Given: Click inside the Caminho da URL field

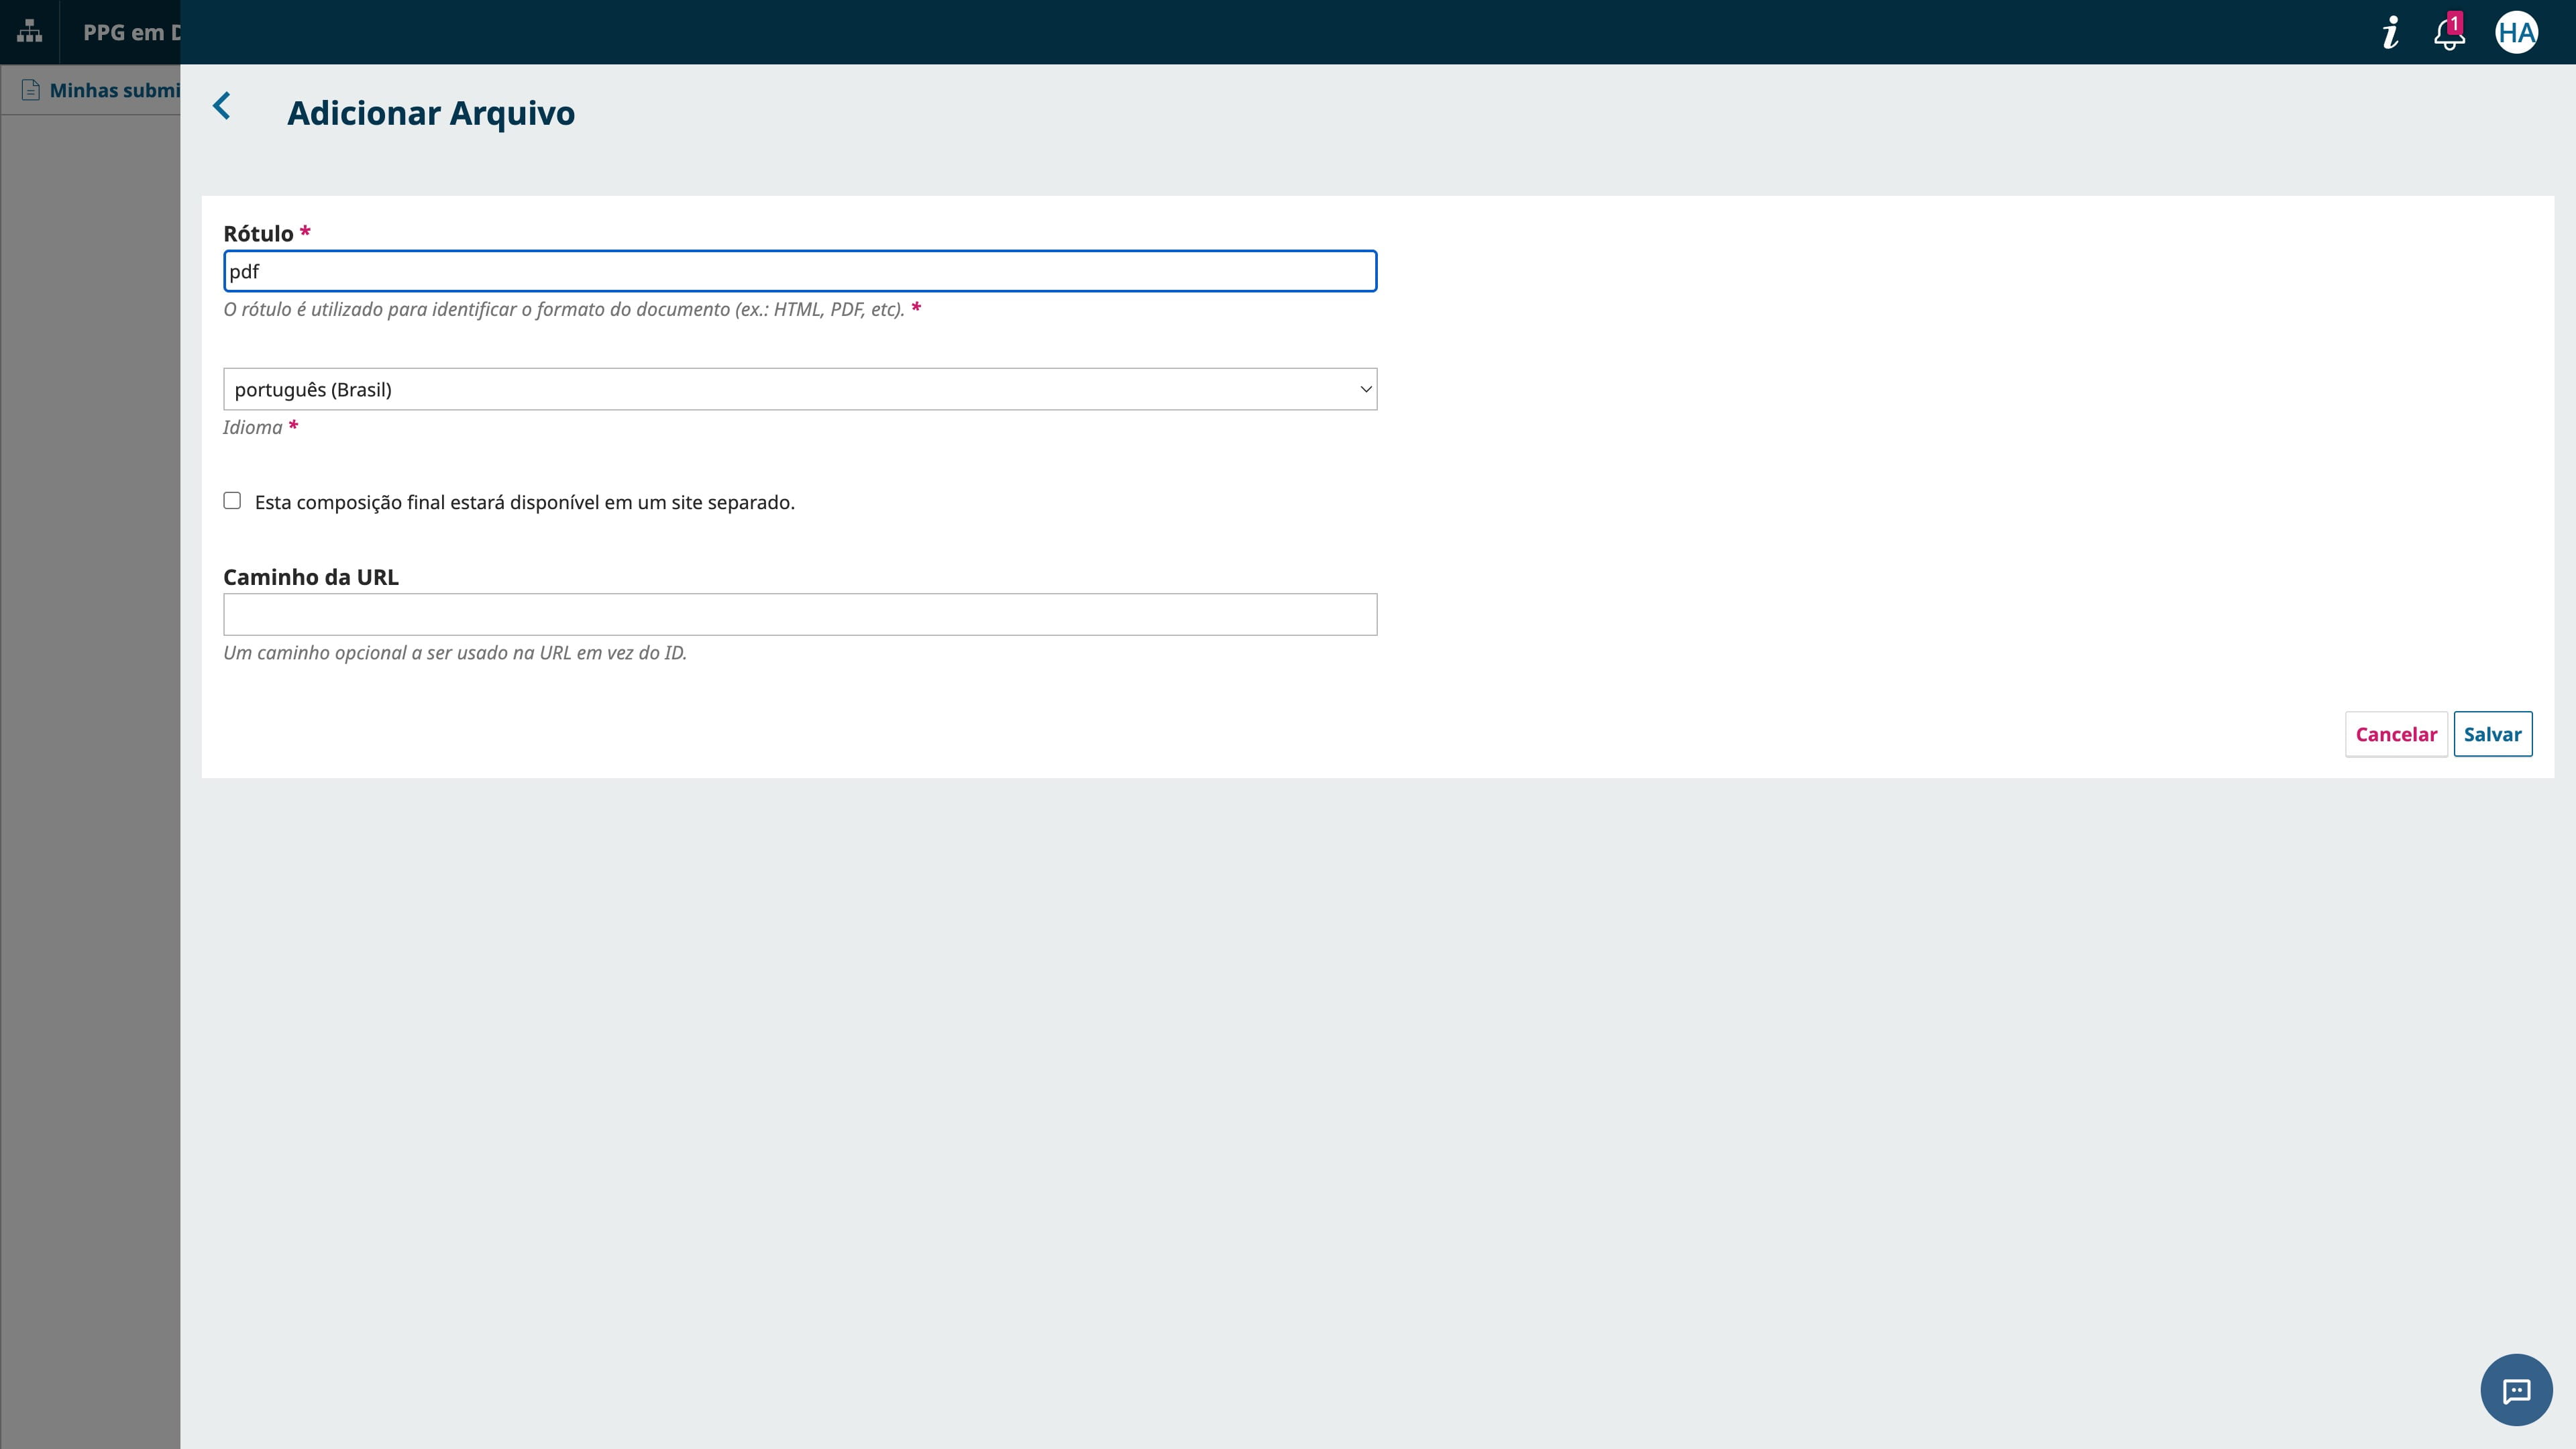Looking at the screenshot, I should click(799, 614).
